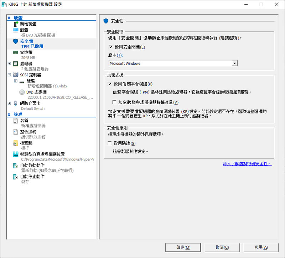Select the DVD 光碟機 disc icon

tap(22, 92)
